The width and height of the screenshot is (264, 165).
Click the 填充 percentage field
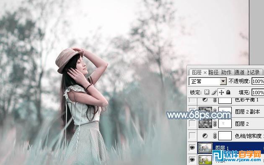point(258,92)
